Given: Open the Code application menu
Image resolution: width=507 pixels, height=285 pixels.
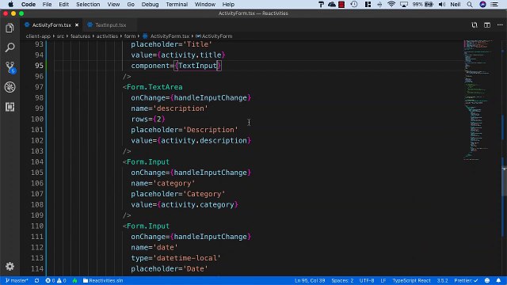Looking at the screenshot, I should [29, 4].
